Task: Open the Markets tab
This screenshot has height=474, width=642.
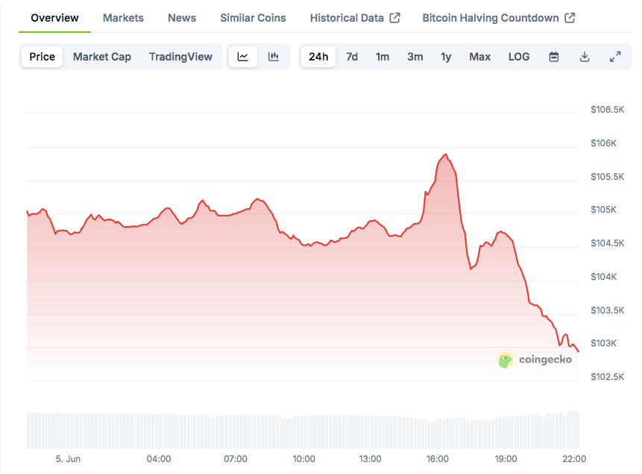Action: 123,18
